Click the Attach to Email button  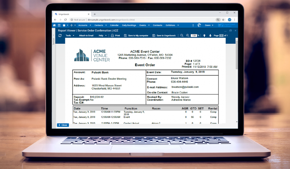(86, 35)
